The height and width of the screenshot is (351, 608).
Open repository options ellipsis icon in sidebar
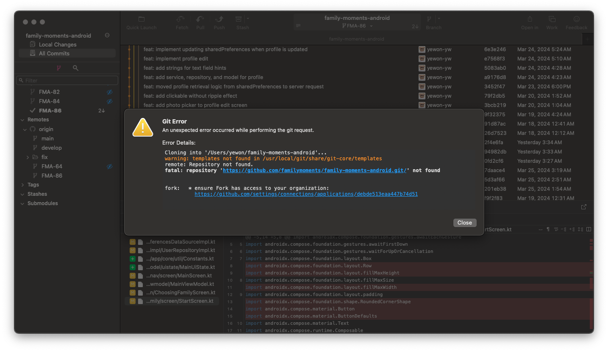point(107,36)
